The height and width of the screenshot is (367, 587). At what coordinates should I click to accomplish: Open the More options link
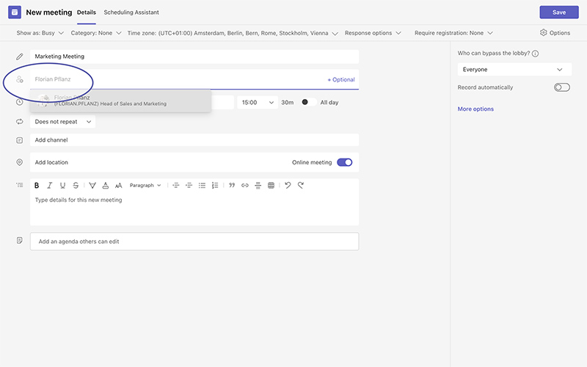pos(475,109)
